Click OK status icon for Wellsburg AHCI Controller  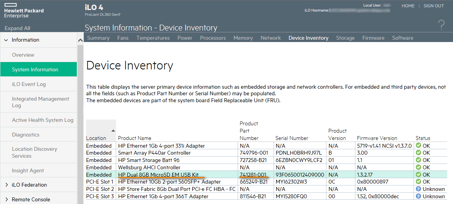(418, 168)
